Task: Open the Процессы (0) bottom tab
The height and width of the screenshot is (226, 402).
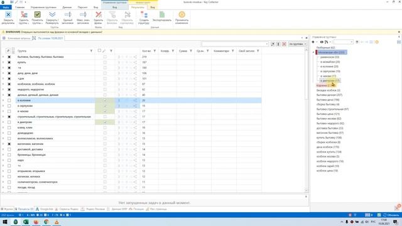Action: tap(24, 209)
